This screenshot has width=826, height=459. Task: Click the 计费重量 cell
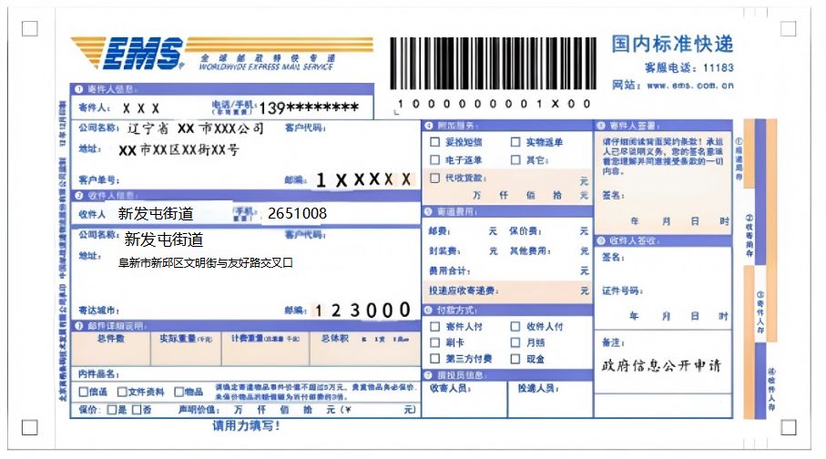point(266,348)
